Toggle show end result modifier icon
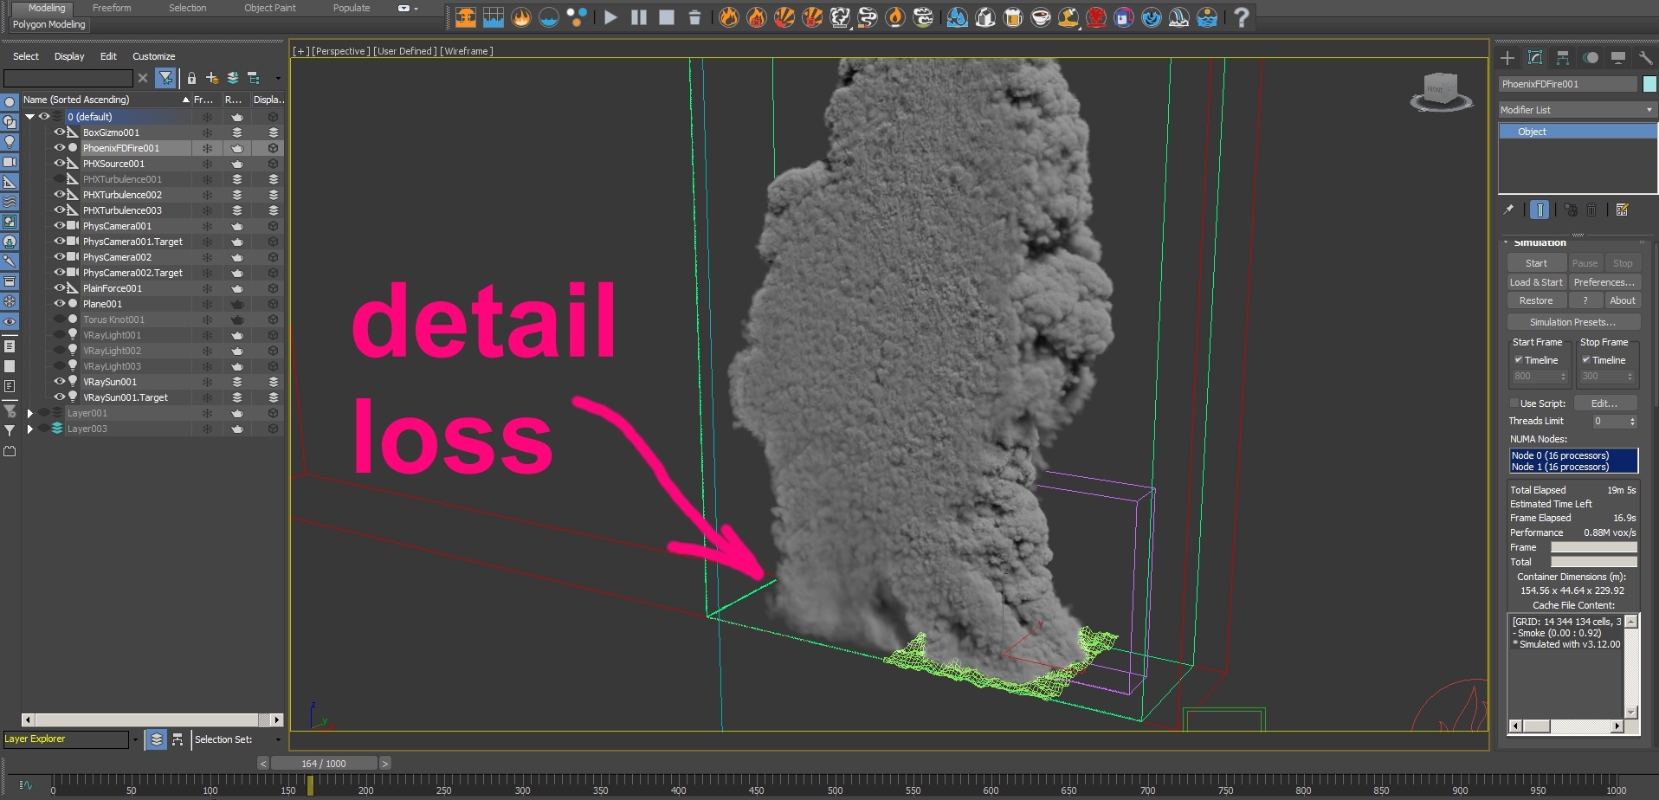This screenshot has width=1659, height=800. (1540, 210)
